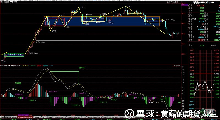Click the 8914 price label
This screenshot has width=220, height=120.
68,27
